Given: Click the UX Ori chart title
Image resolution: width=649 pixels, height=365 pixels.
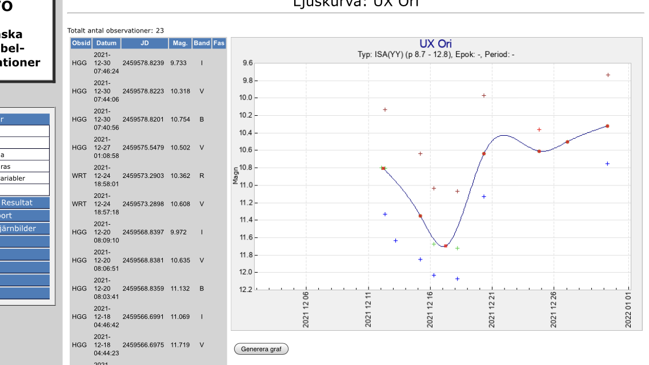Looking at the screenshot, I should click(x=435, y=44).
